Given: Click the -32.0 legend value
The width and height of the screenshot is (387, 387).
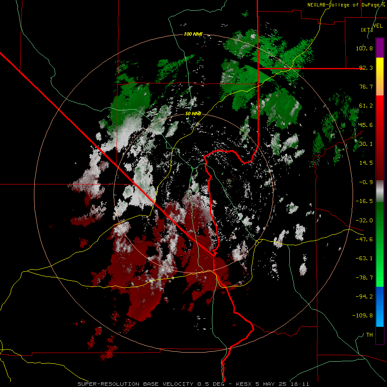Looking at the screenshot, I should click(x=364, y=221).
